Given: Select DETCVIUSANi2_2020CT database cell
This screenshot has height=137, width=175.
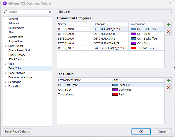Looking at the screenshot, I should click(x=111, y=29).
